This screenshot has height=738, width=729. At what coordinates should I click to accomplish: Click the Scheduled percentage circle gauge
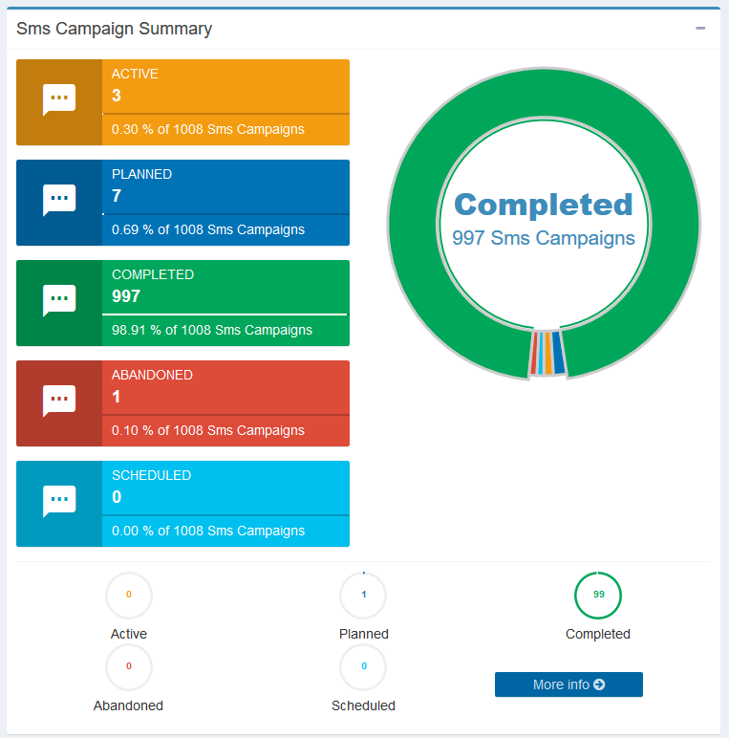363,666
